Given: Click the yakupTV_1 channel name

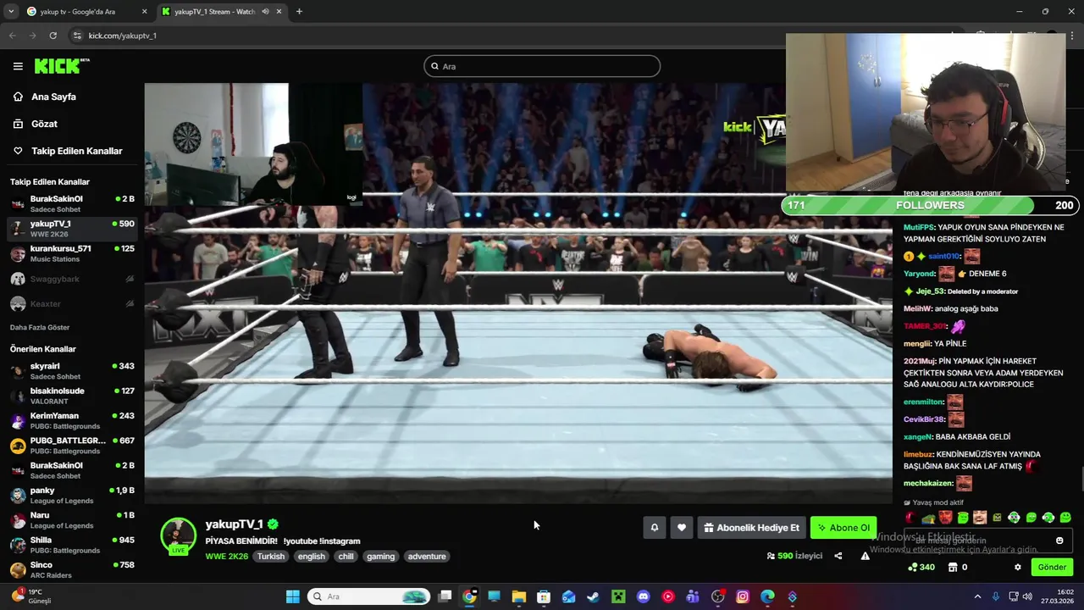Looking at the screenshot, I should pos(234,524).
